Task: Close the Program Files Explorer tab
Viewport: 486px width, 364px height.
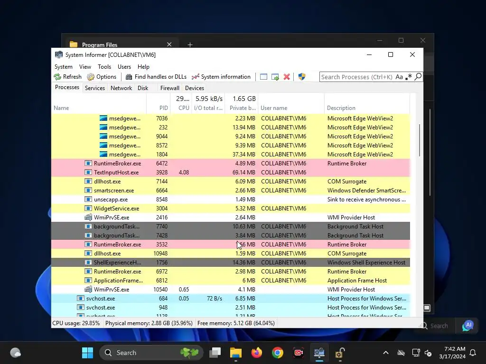Action: click(x=169, y=45)
